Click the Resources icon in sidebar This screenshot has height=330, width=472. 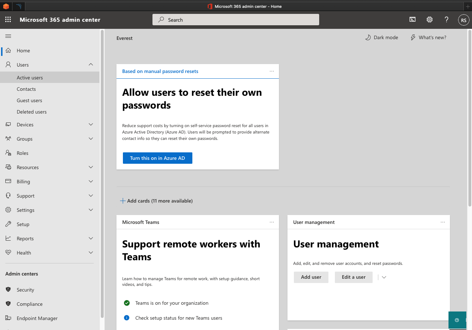click(x=8, y=167)
